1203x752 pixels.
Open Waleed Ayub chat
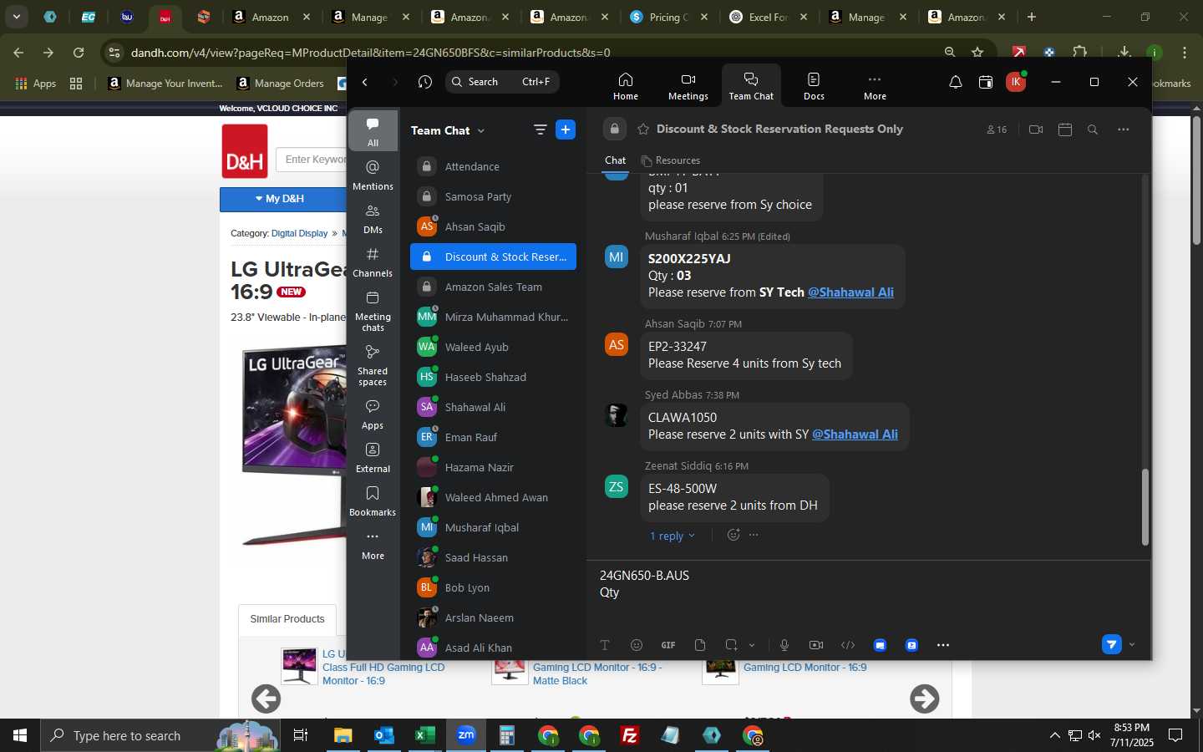tap(493, 347)
